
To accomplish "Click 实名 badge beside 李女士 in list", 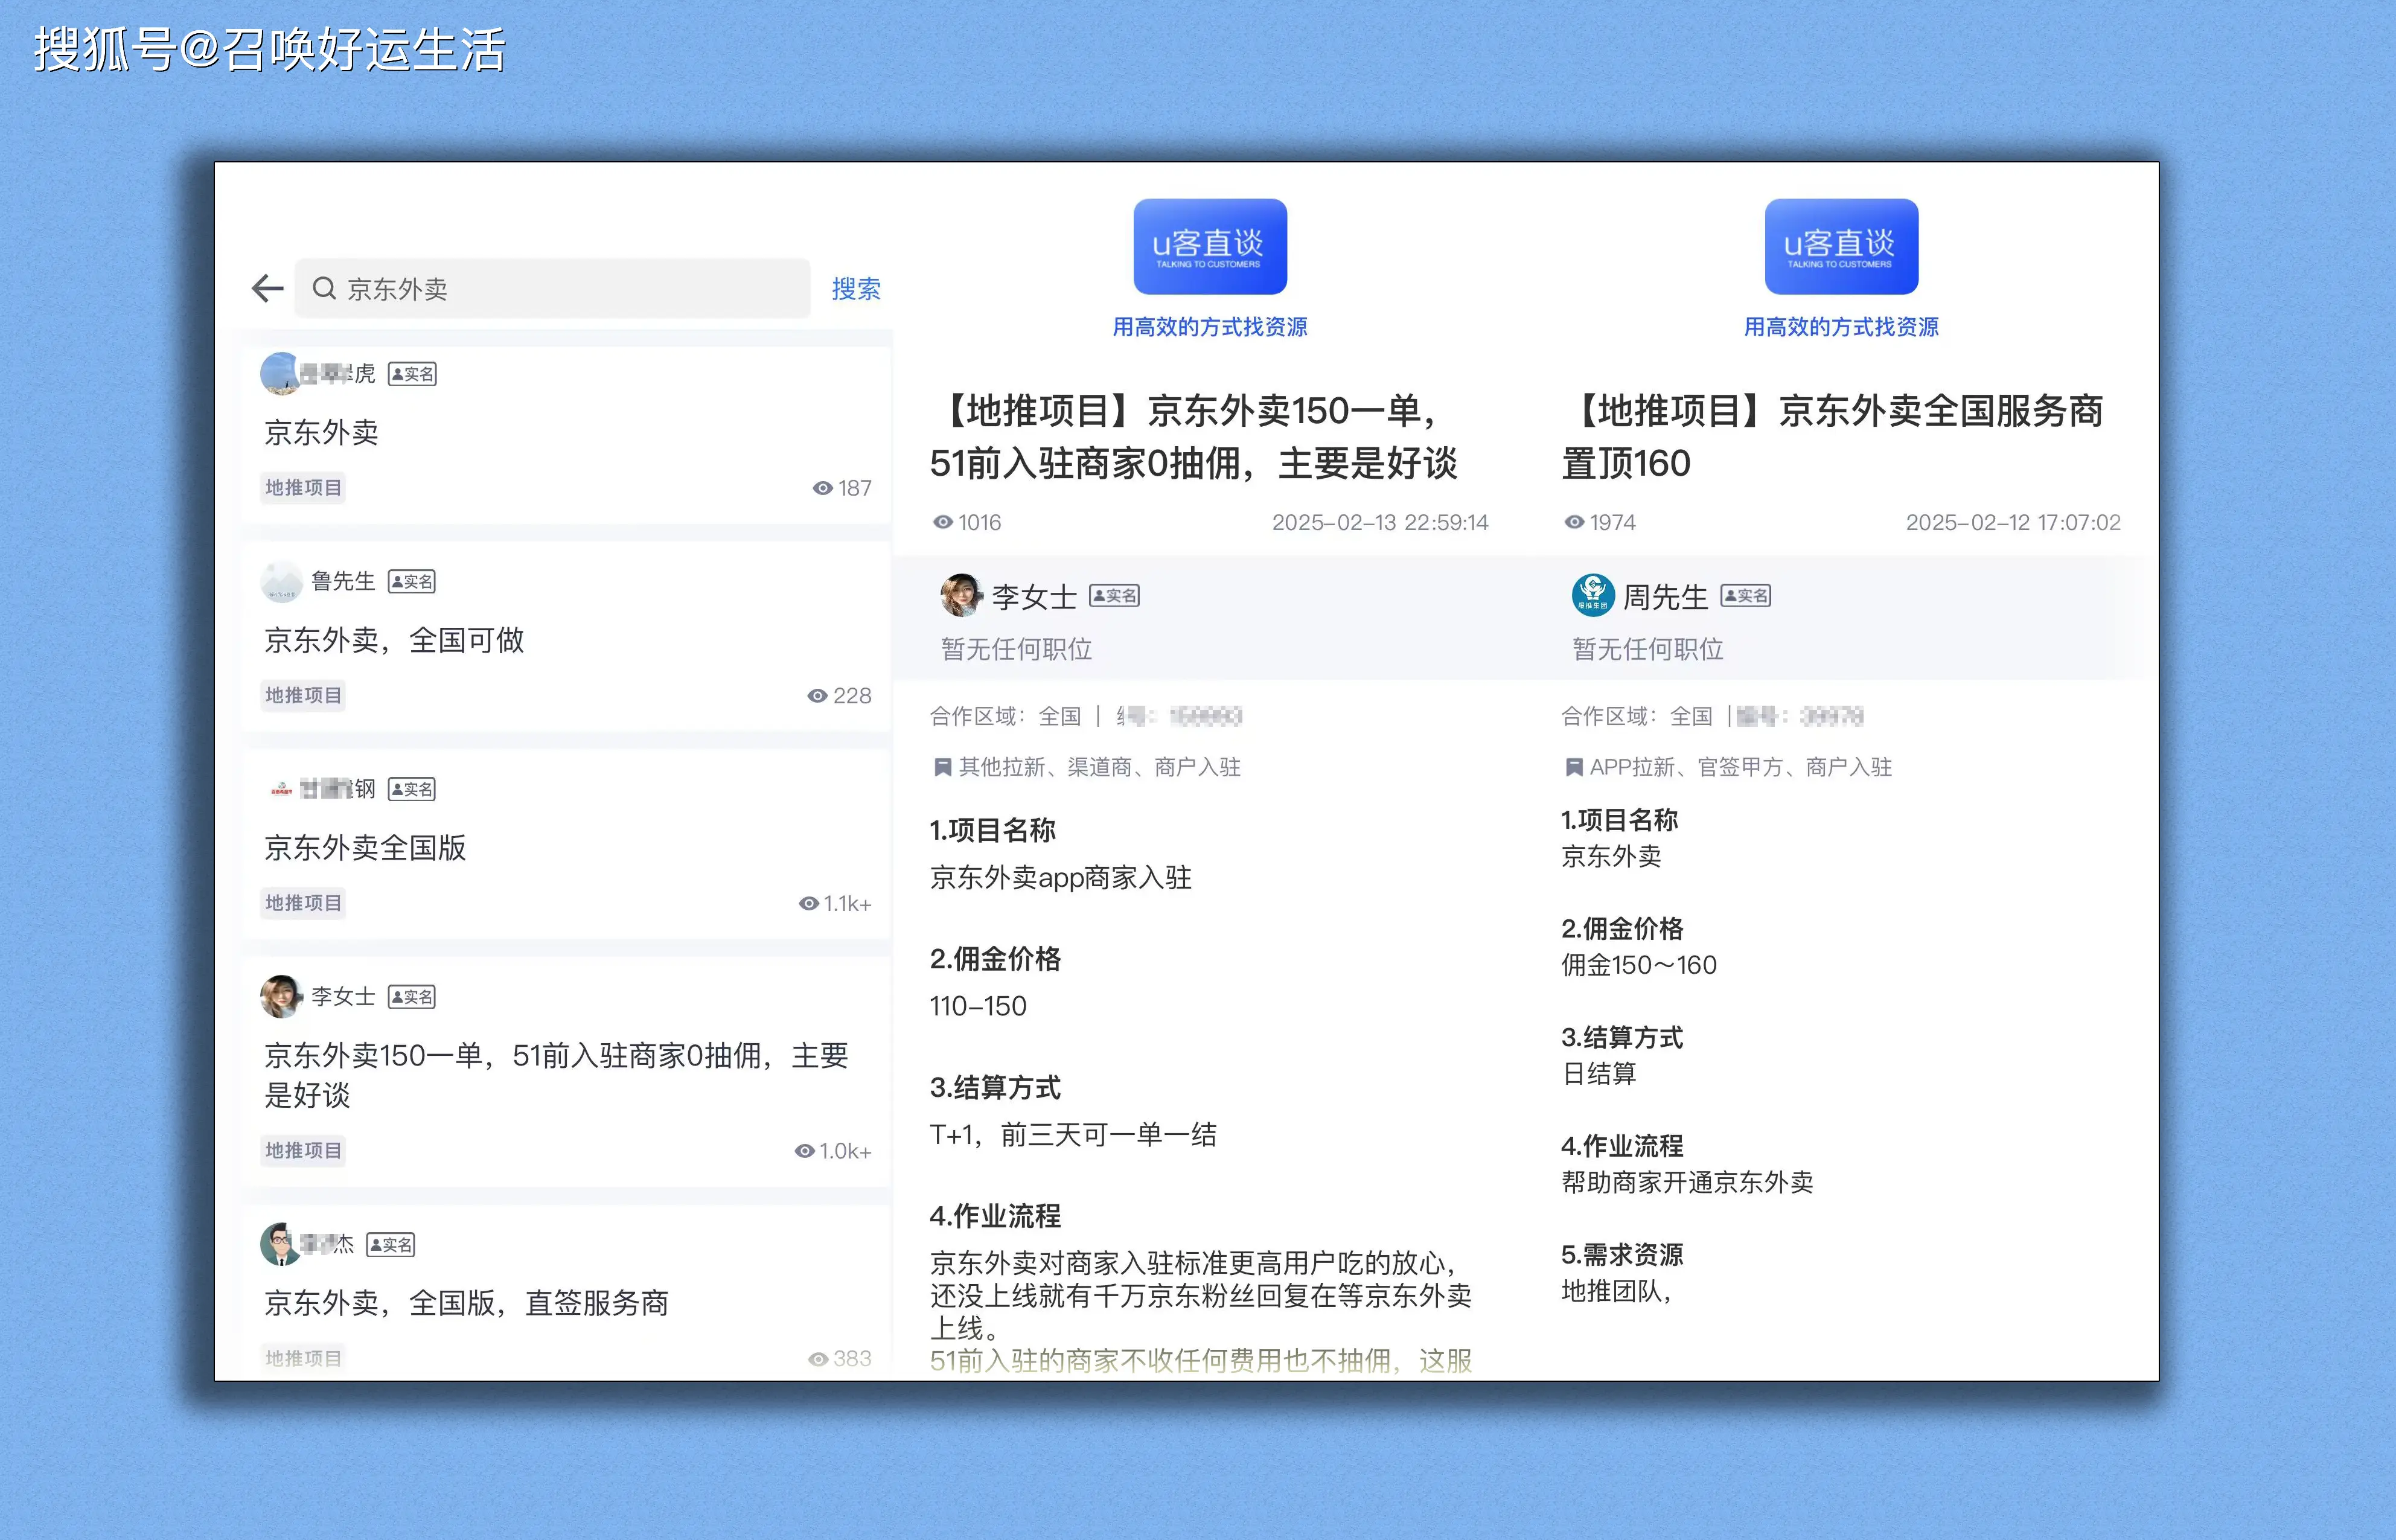I will coord(412,997).
